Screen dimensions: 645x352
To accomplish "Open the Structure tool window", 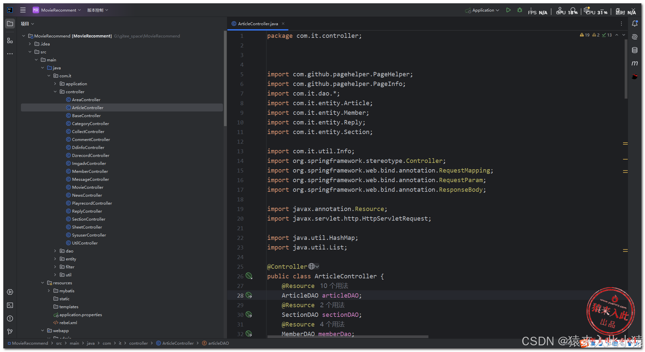I will (10, 40).
